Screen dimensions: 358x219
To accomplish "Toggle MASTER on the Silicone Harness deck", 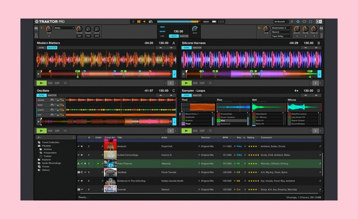I will click(x=198, y=48).
